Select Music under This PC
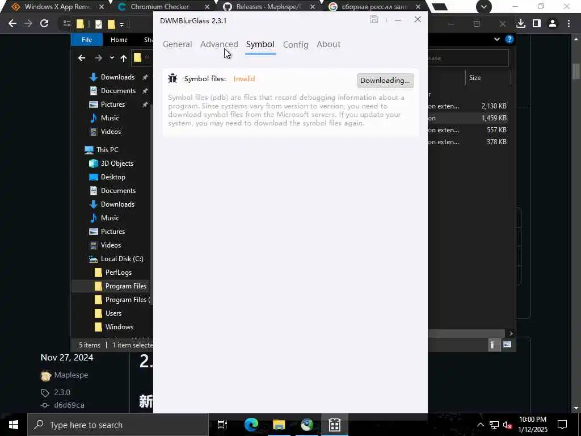 click(110, 218)
